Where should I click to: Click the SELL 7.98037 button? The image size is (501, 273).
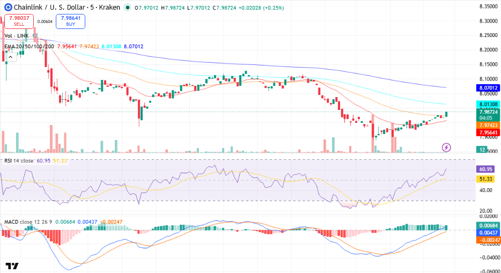(19, 21)
